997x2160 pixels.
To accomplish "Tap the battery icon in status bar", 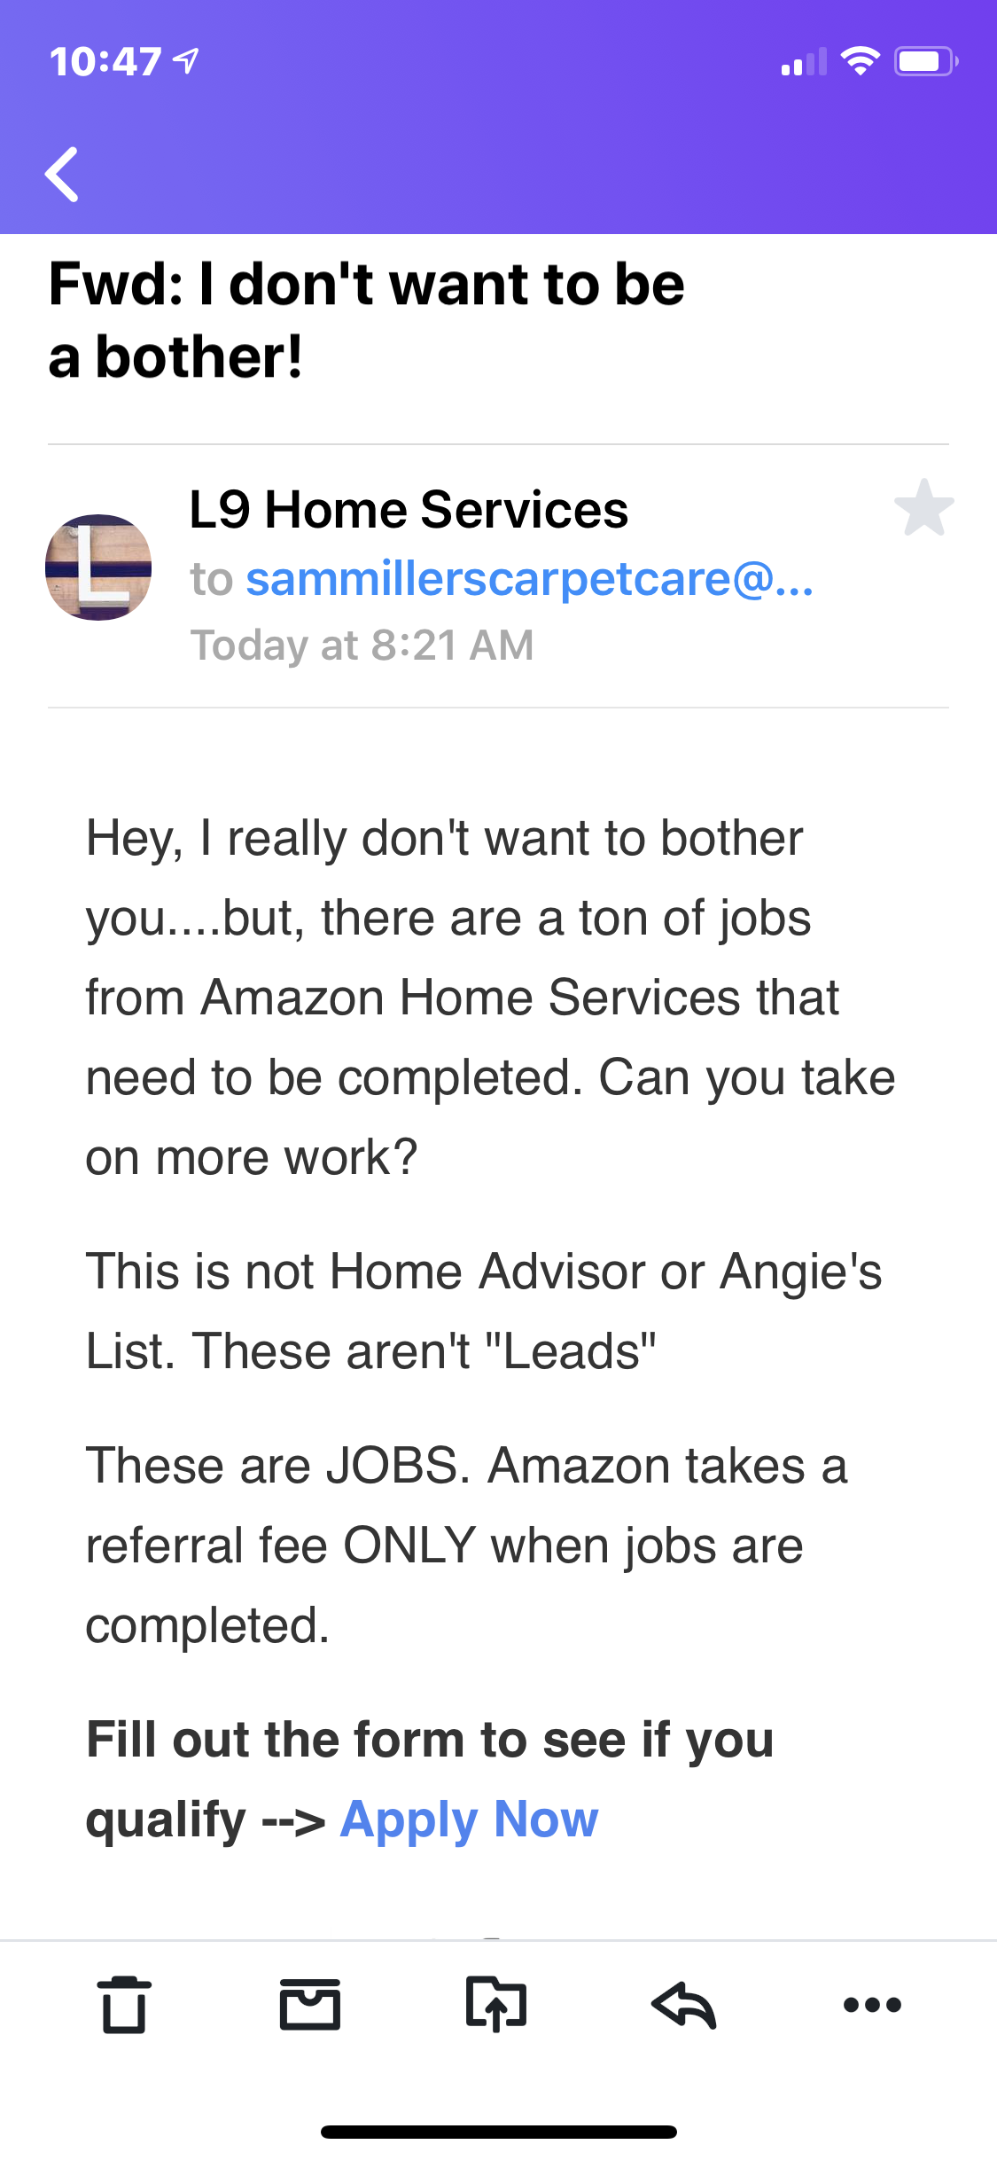I will pyautogui.click(x=925, y=61).
